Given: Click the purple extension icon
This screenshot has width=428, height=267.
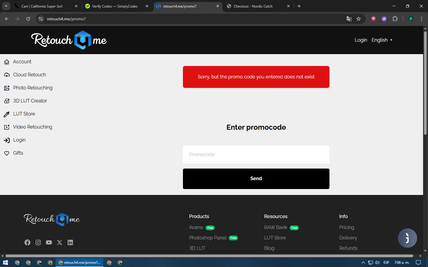Looking at the screenshot, I should tap(384, 19).
